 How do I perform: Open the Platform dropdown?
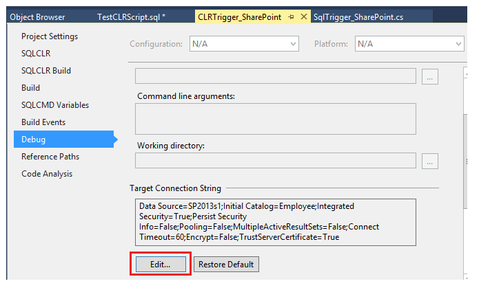(409, 44)
